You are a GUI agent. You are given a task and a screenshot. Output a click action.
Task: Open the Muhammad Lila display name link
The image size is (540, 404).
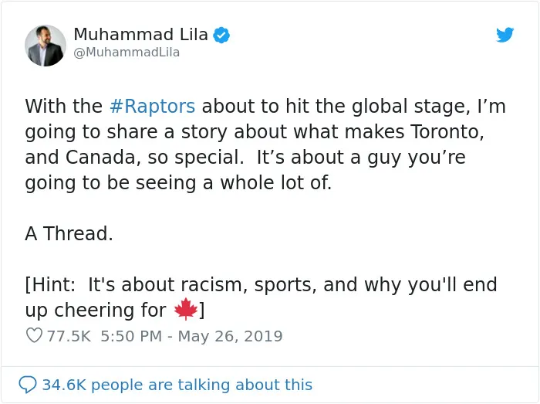coord(140,35)
